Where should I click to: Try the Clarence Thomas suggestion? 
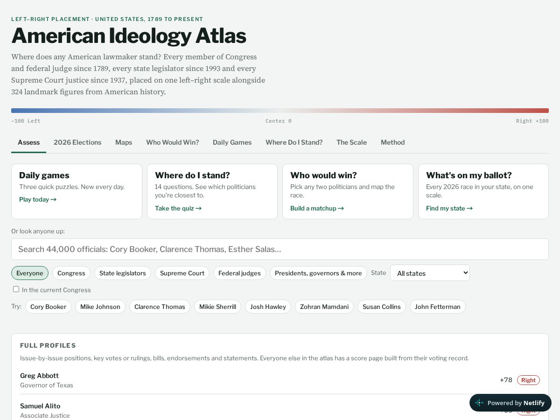pos(160,307)
